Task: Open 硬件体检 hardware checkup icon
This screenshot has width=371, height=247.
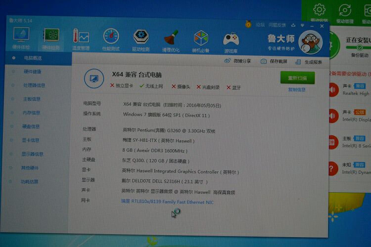Action: 21,35
